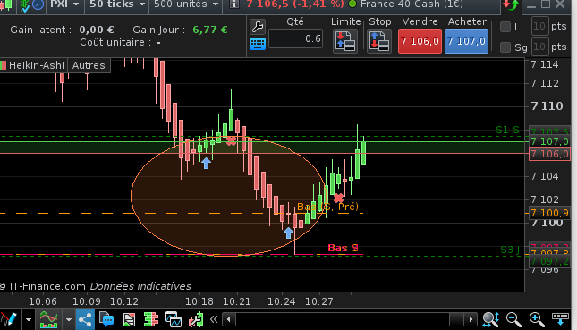Click horizontal scrollbar right arrow
Screen dimensions: 577x330
click(471, 319)
